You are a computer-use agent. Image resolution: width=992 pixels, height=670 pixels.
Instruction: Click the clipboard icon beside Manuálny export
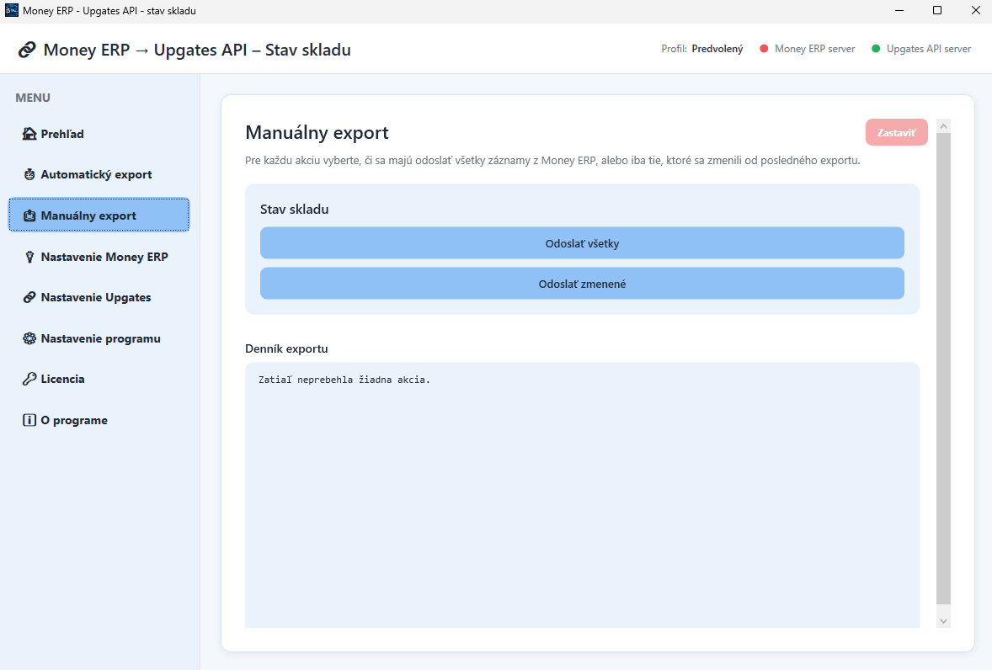(29, 215)
